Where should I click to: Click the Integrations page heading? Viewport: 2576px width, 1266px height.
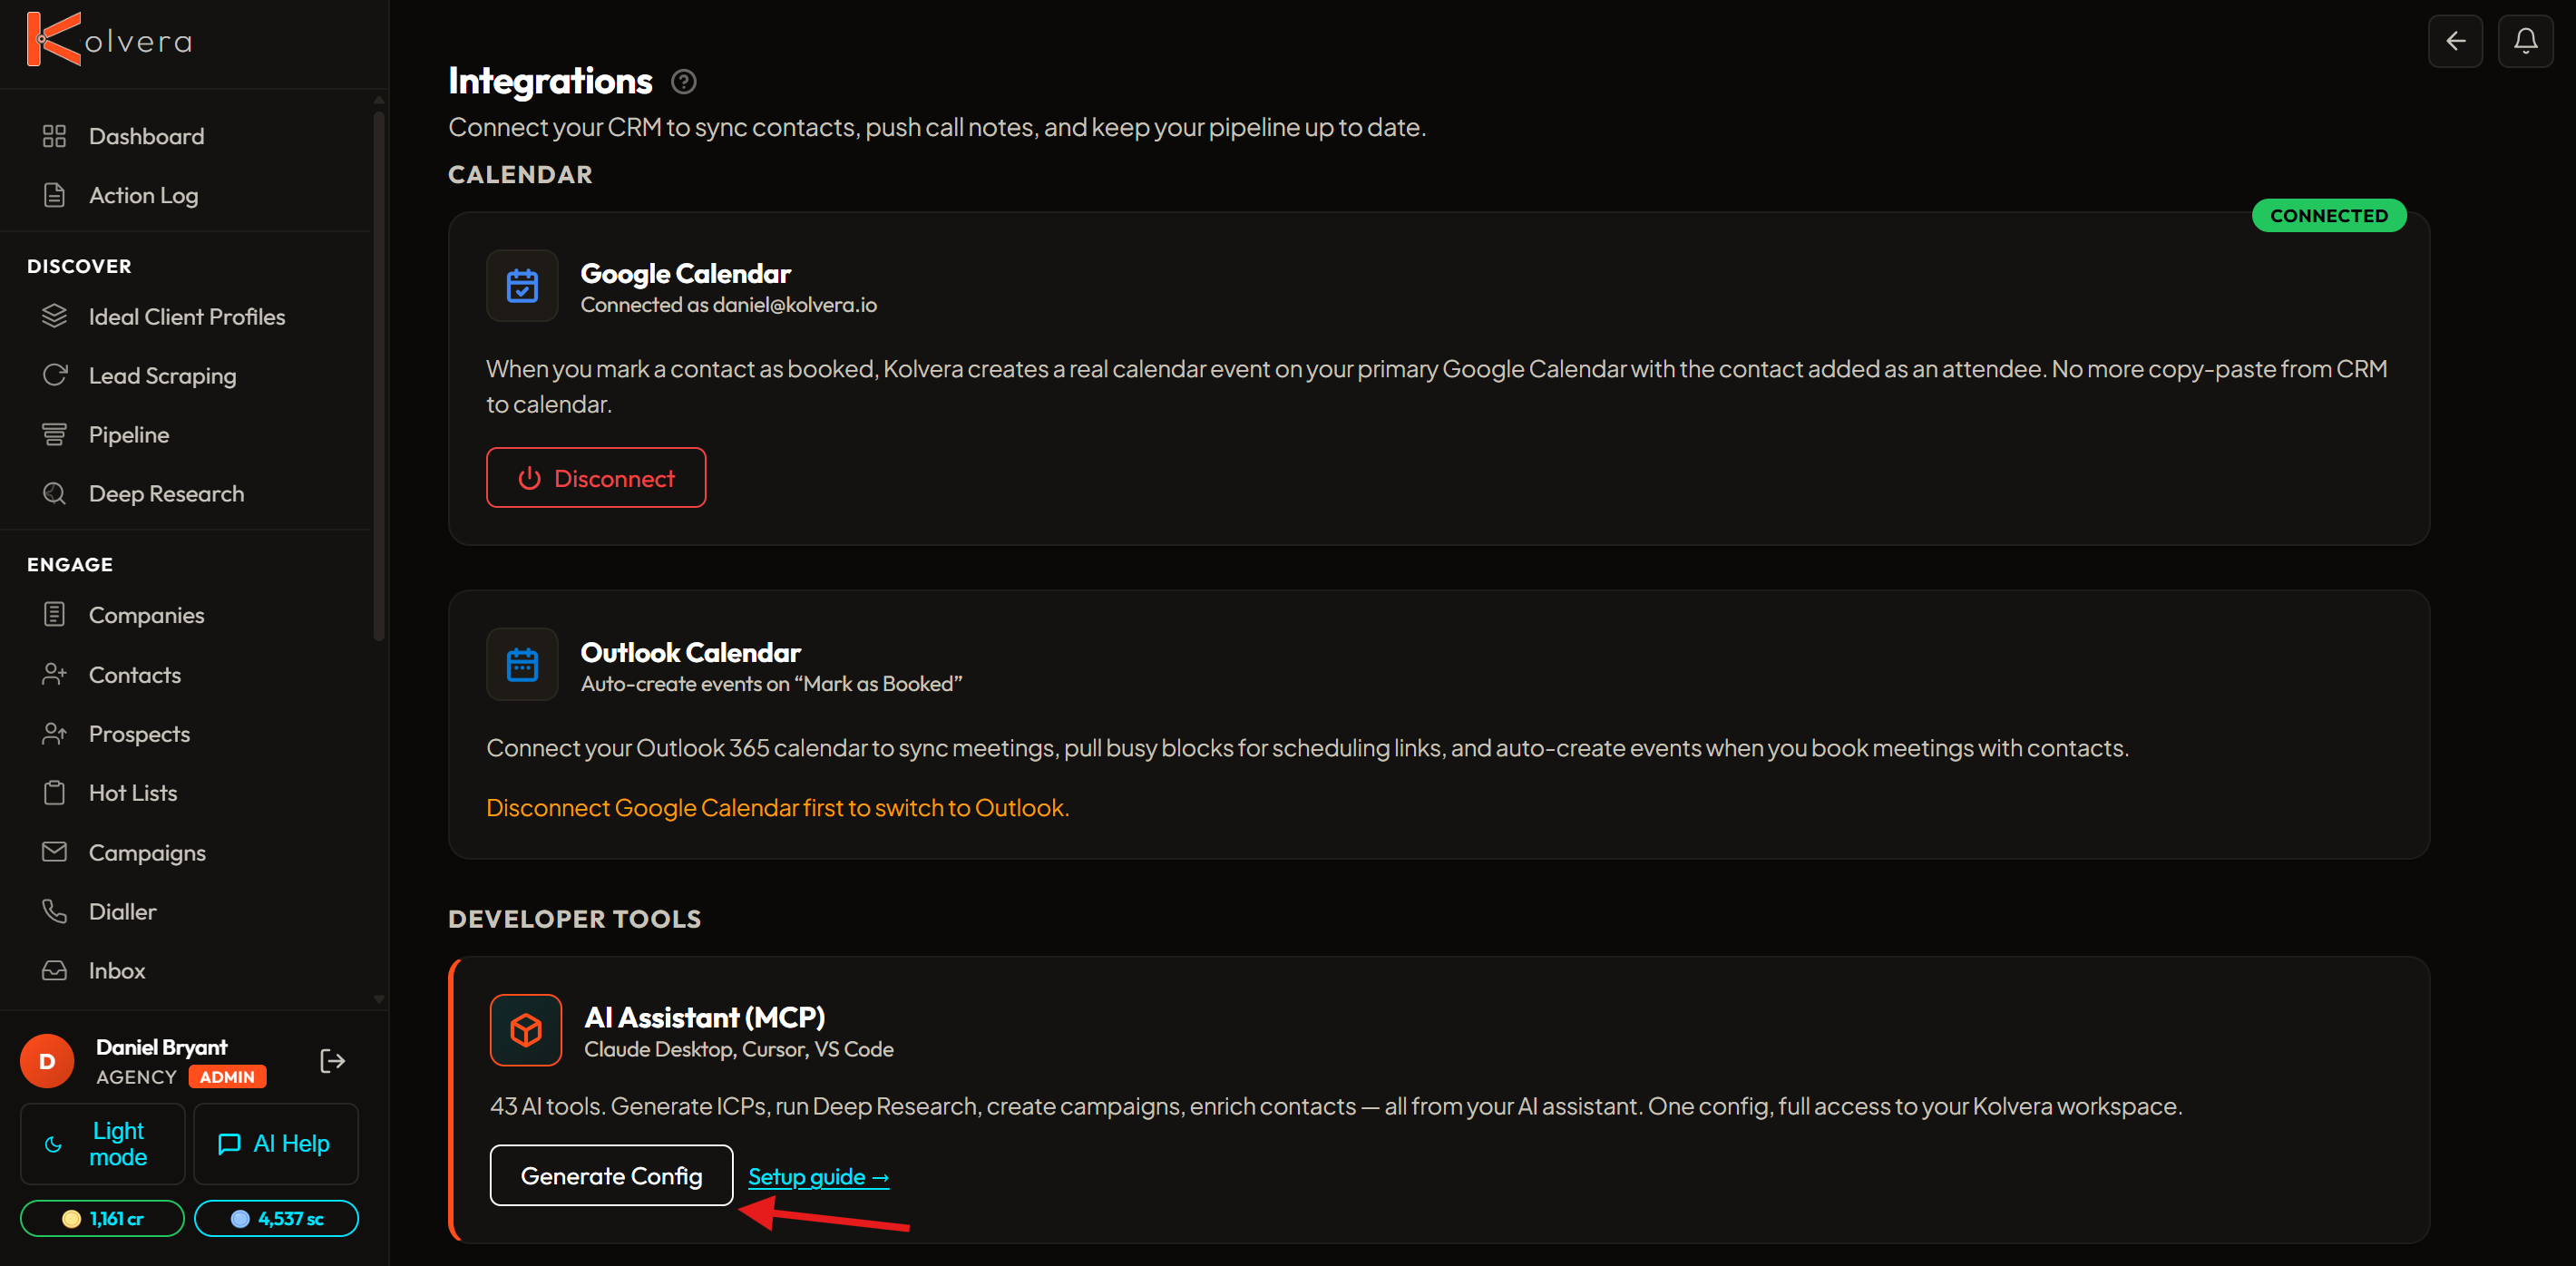[550, 80]
